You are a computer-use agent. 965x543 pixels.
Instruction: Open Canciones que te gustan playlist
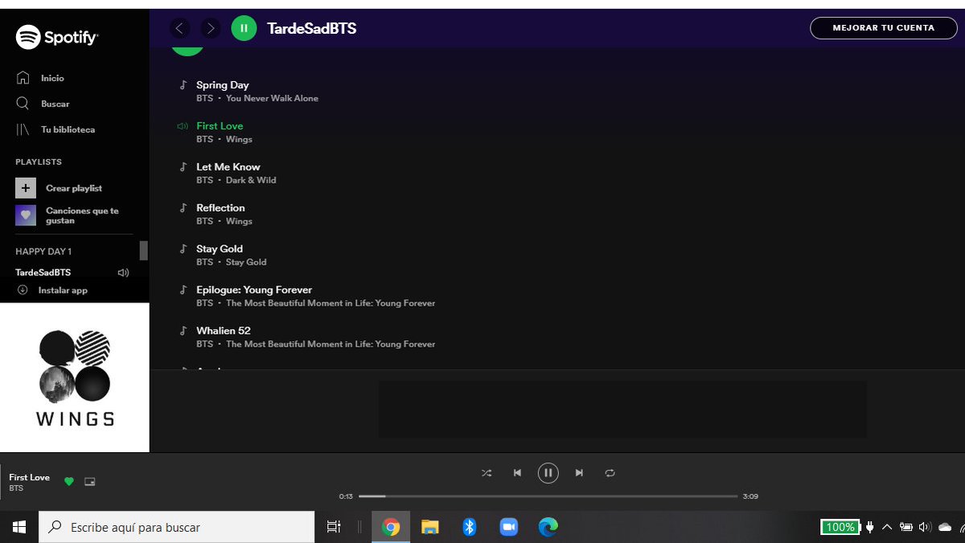pos(82,216)
